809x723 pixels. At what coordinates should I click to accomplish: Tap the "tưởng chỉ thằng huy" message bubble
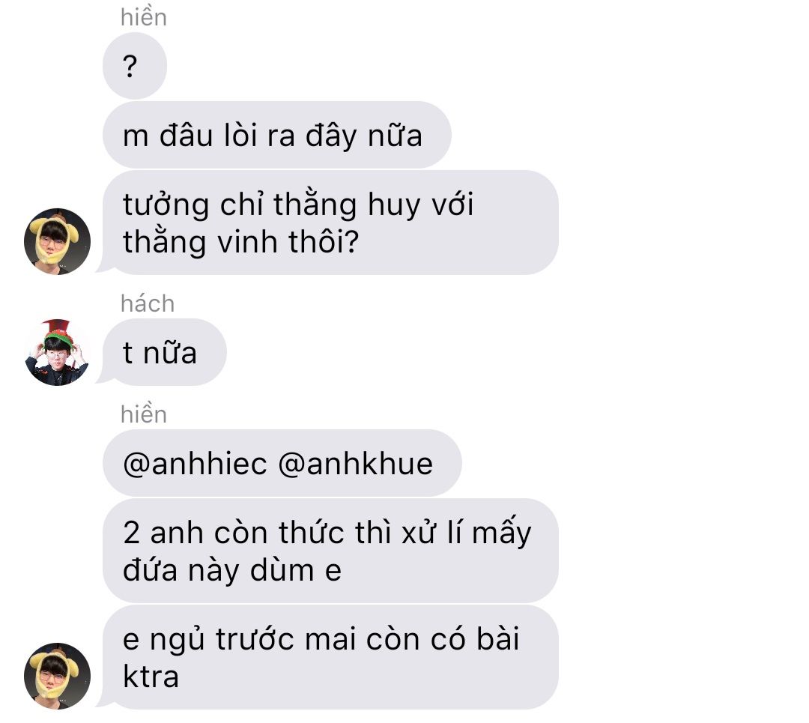click(330, 223)
